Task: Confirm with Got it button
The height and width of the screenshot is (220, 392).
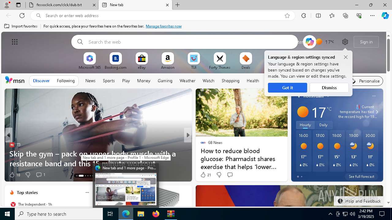Action: pyautogui.click(x=288, y=88)
